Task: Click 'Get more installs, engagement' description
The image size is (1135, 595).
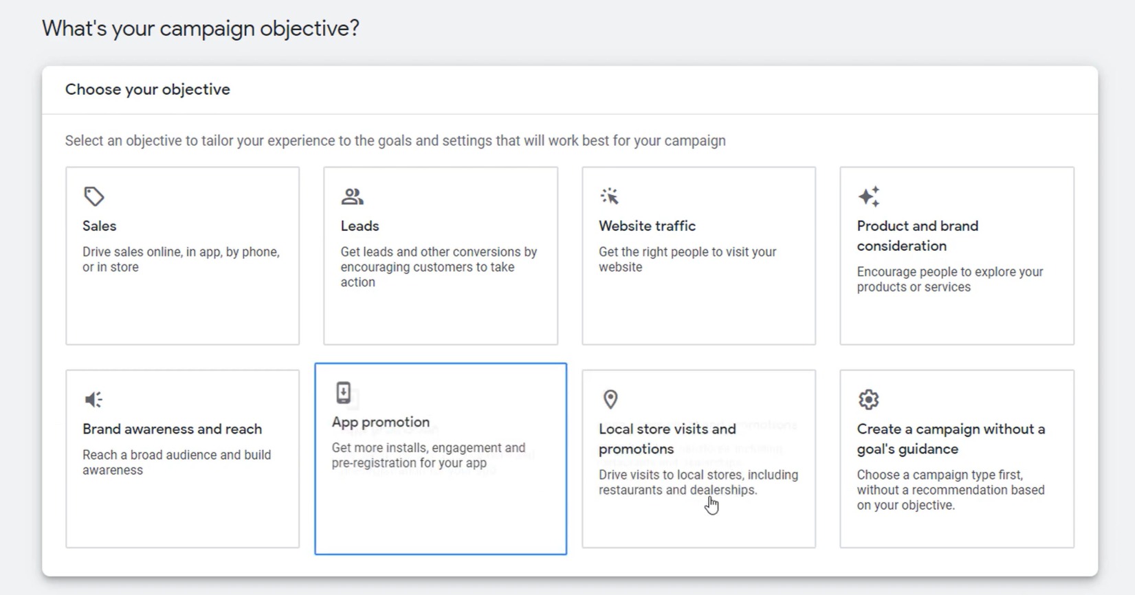Action: click(x=428, y=456)
